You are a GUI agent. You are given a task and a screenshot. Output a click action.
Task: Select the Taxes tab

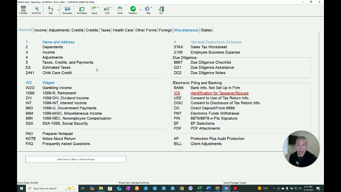[x=105, y=30]
